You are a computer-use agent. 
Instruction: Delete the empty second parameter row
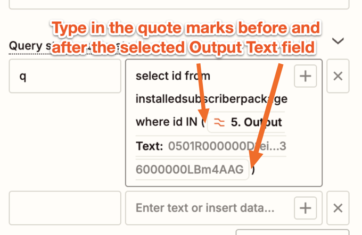338,208
